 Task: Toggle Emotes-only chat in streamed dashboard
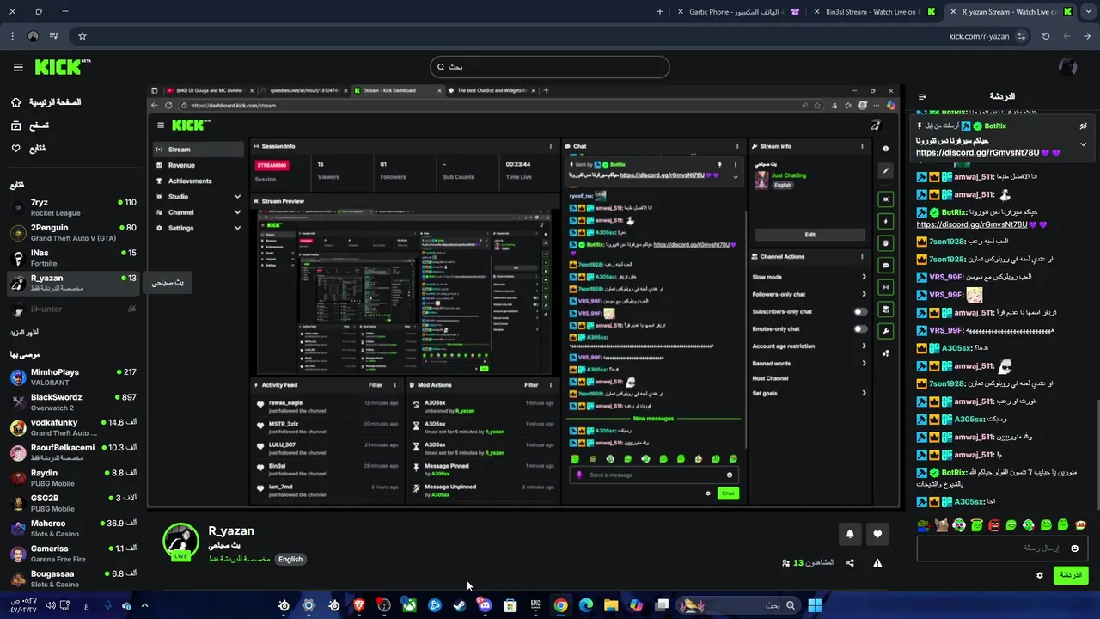[859, 328]
